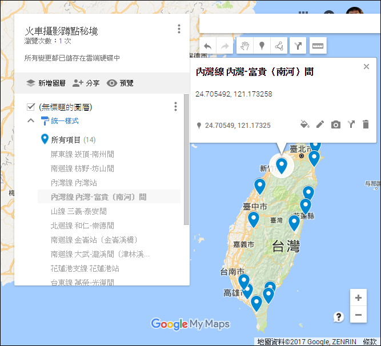Click the trash delete icon in info card
Screen dimensions: 381x346
click(x=366, y=124)
